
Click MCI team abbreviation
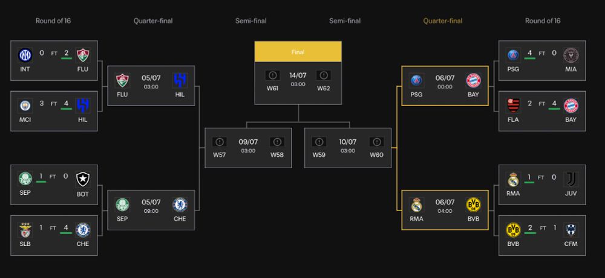25,119
